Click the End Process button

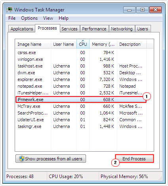point(134,159)
